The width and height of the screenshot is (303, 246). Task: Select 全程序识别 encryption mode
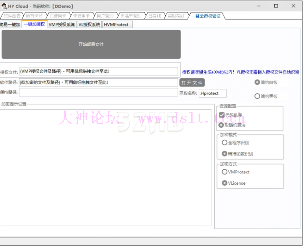pyautogui.click(x=225, y=143)
